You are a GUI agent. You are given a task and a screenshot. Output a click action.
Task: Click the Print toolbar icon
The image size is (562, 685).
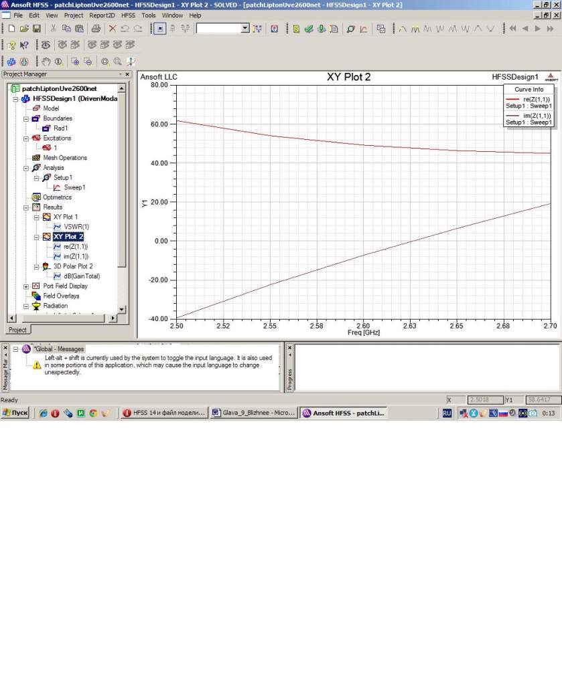pyautogui.click(x=96, y=29)
